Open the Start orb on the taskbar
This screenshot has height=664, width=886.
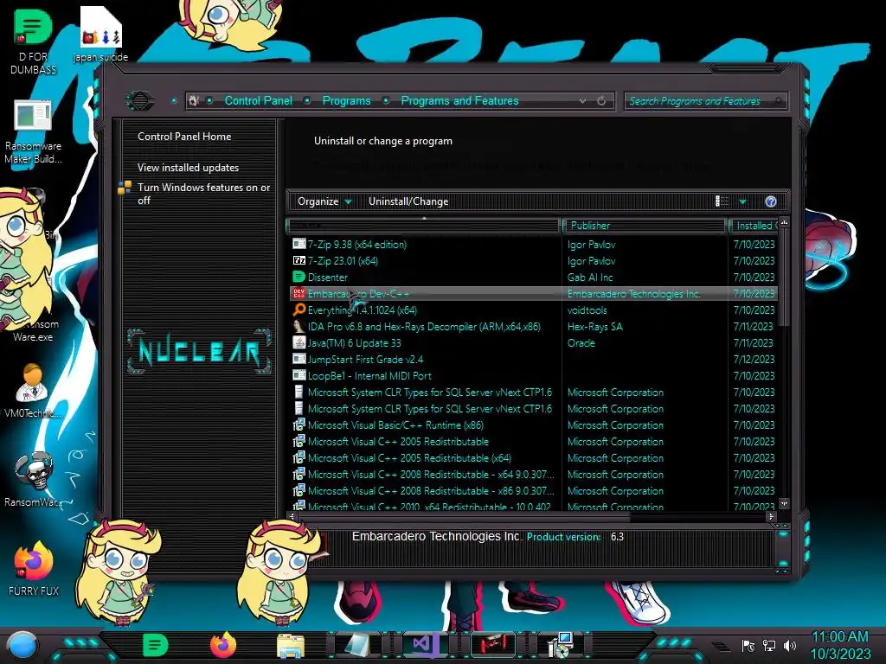coord(22,646)
